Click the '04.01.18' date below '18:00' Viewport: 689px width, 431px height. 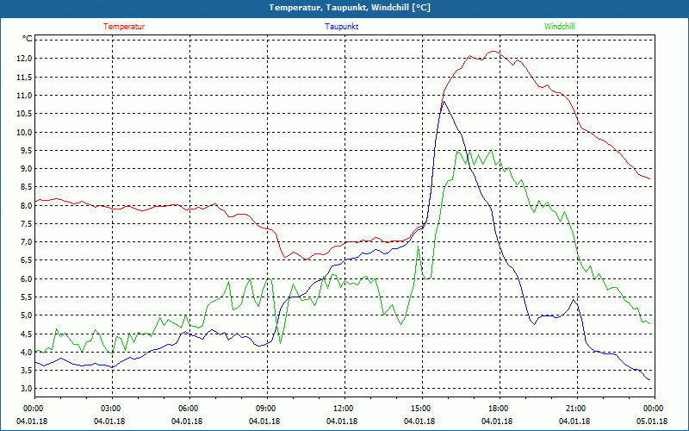[497, 422]
